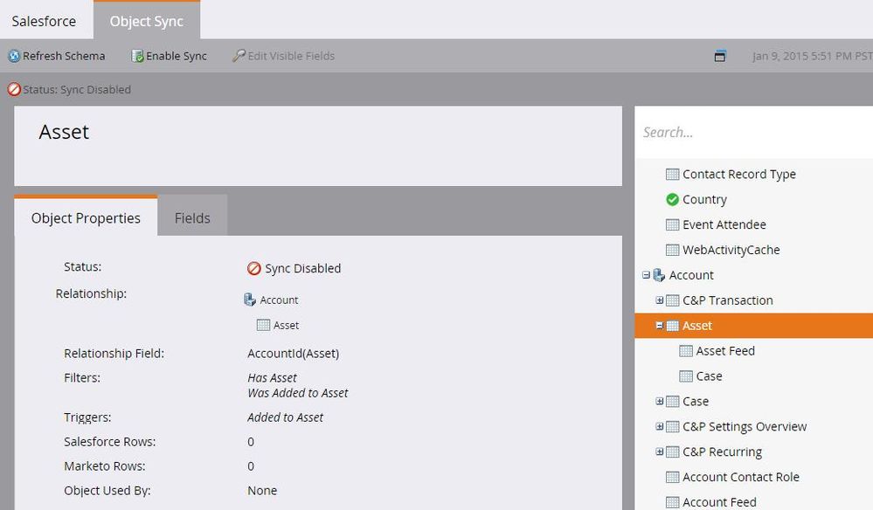Click the C&P Settings Overview table icon
The width and height of the screenshot is (873, 510).
pos(673,426)
